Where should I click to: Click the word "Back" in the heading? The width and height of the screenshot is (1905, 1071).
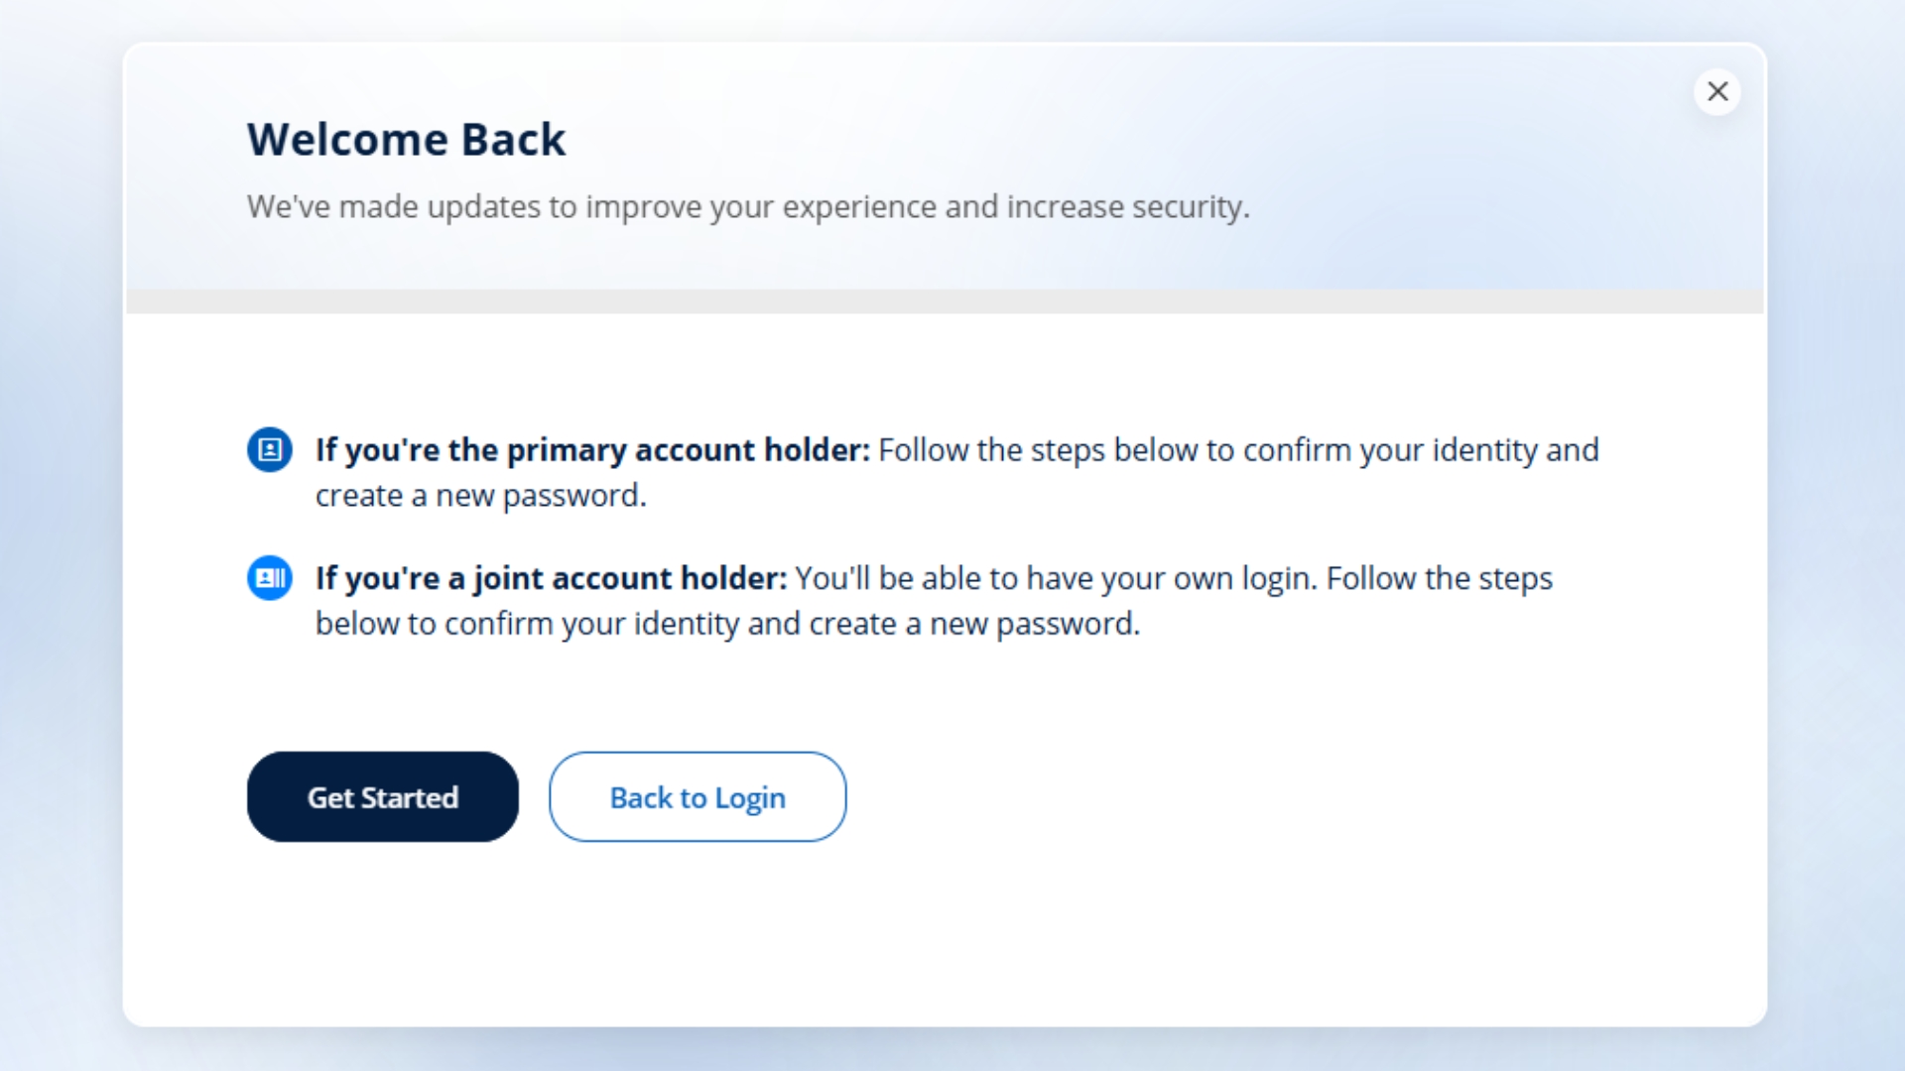click(513, 140)
